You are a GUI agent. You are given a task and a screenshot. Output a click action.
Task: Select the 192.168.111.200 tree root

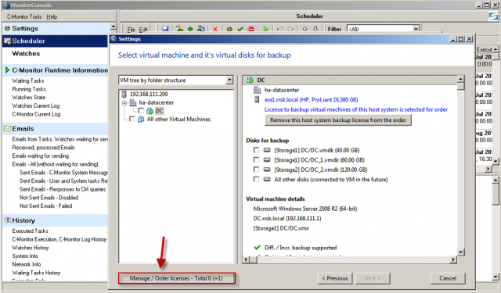[149, 94]
